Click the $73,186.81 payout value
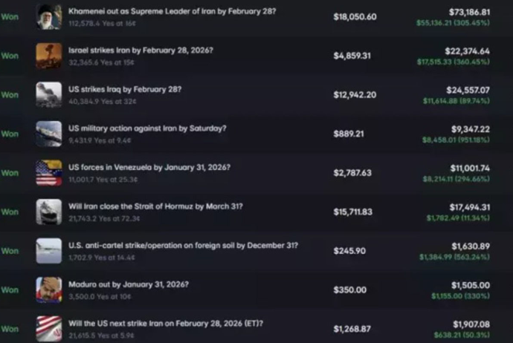The width and height of the screenshot is (513, 343). 469,13
